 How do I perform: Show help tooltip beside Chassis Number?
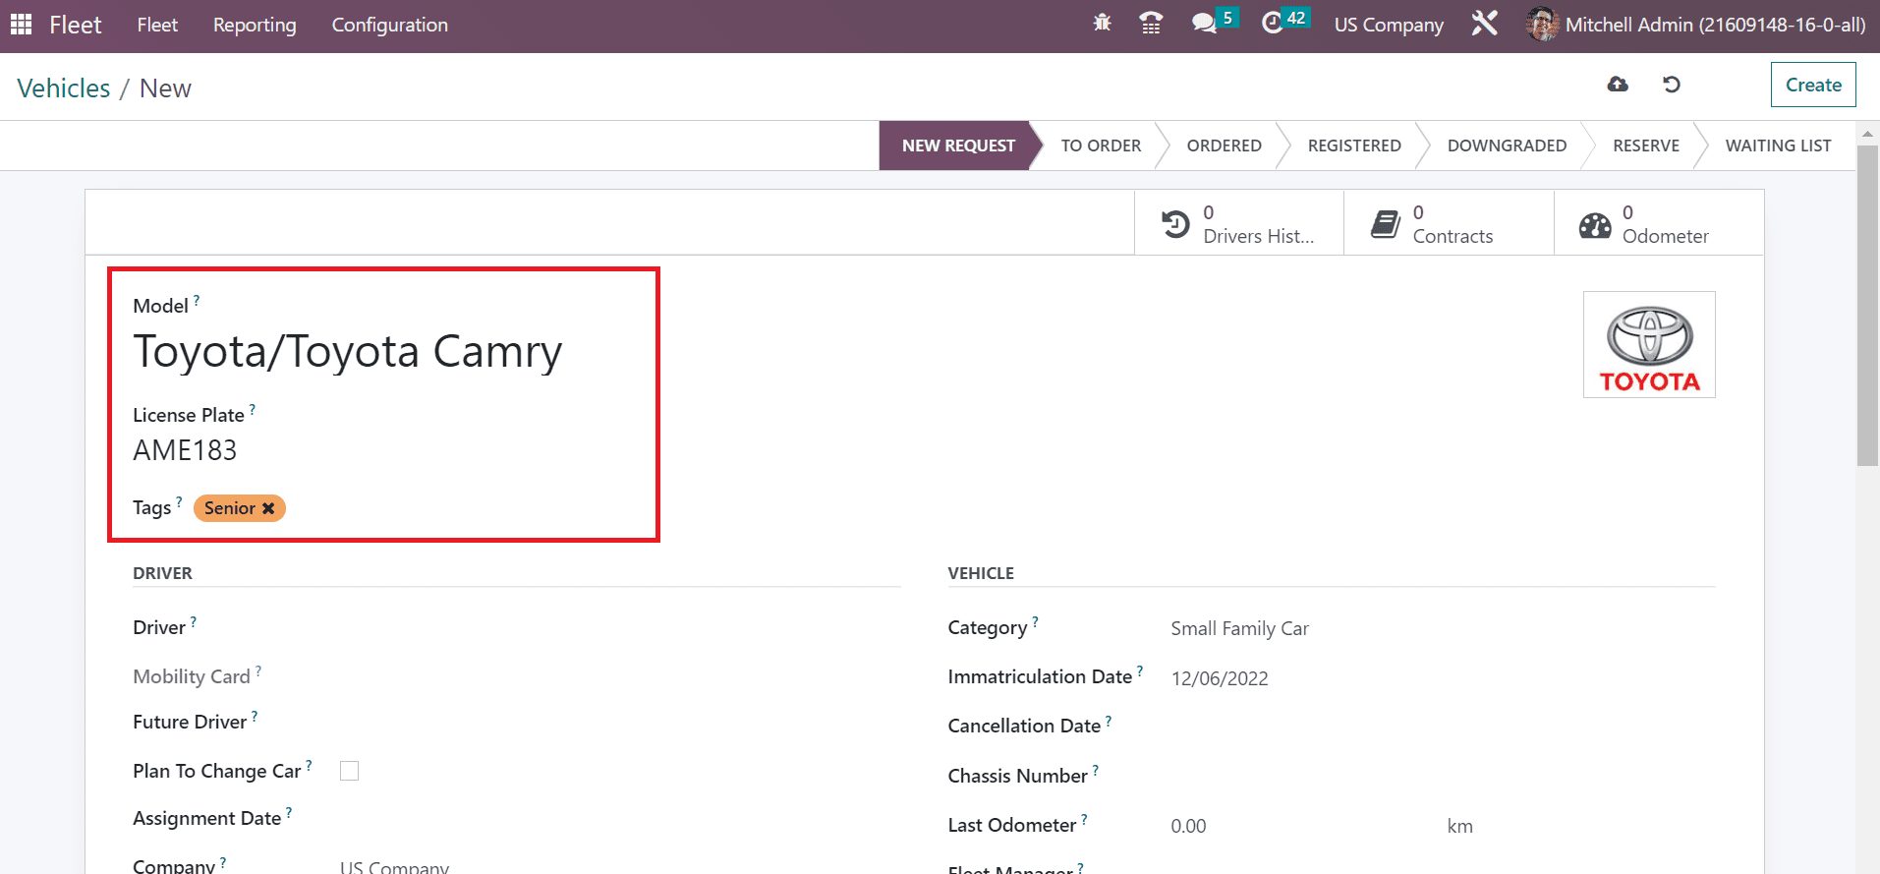(1096, 771)
